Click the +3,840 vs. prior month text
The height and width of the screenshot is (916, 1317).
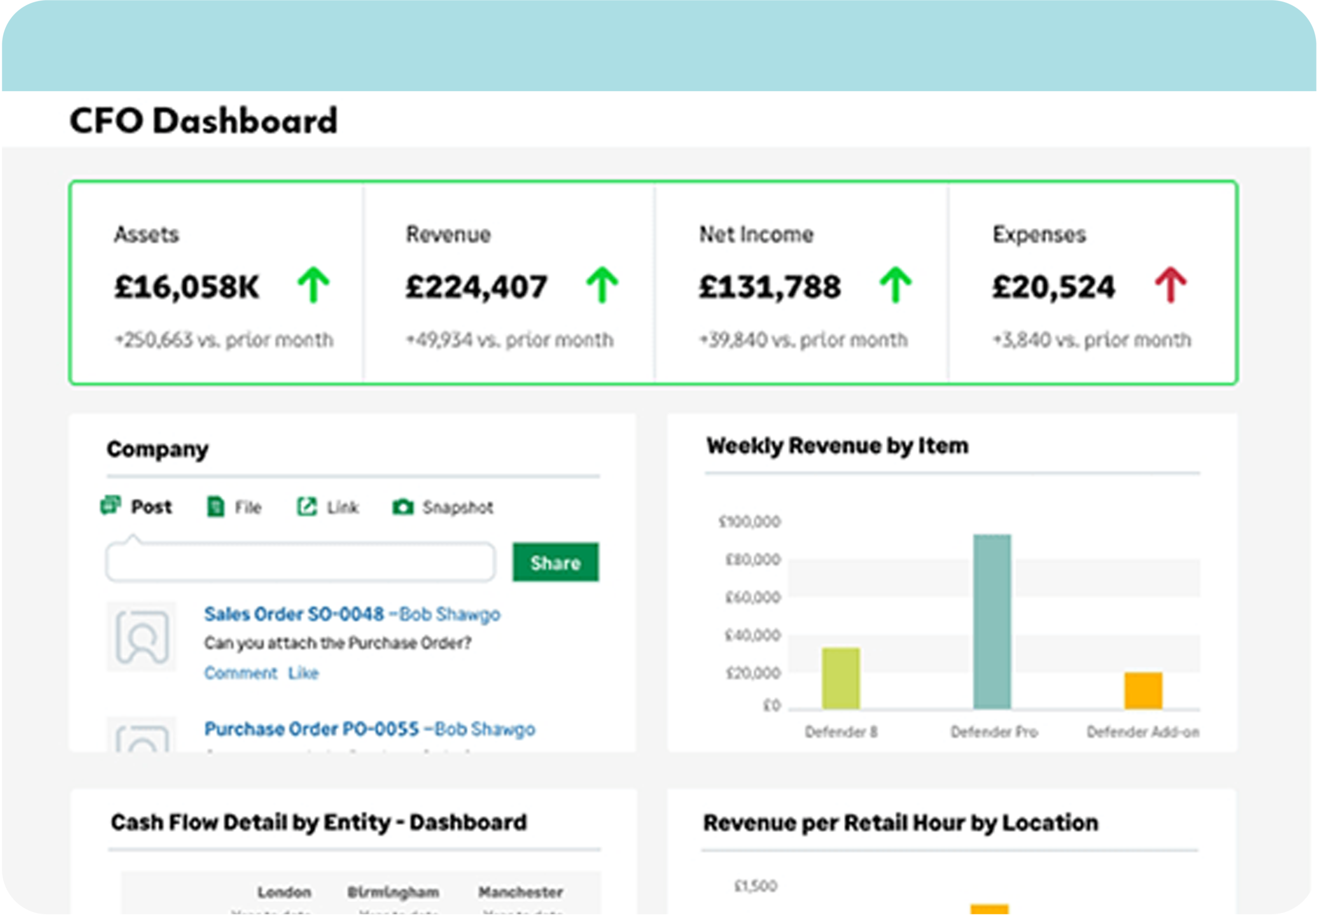coord(1092,340)
